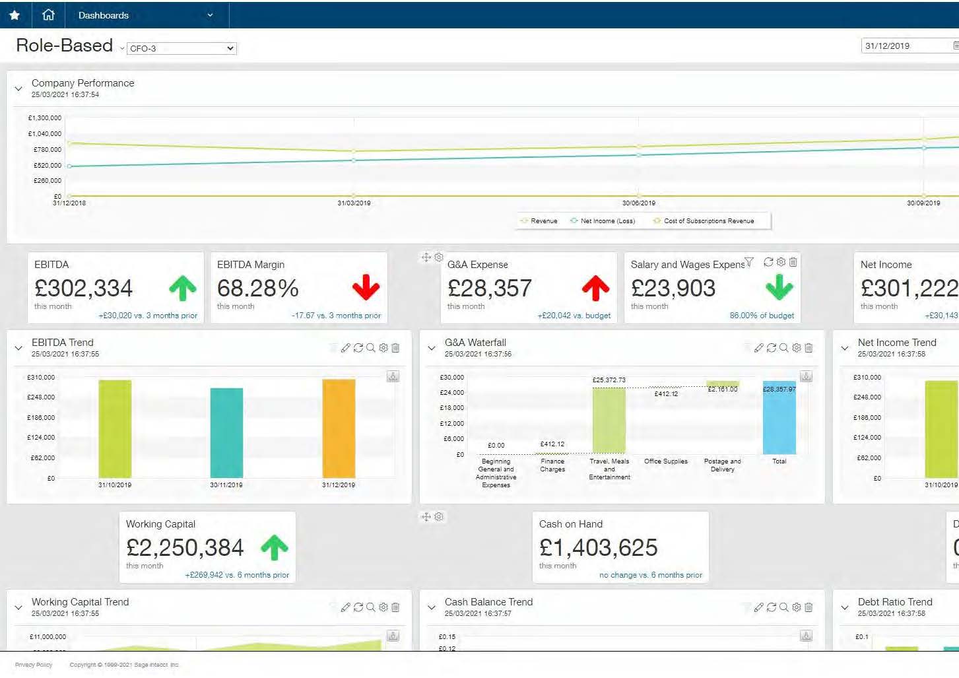Open the Privacy Policy link
Image resolution: width=959 pixels, height=678 pixels.
coord(33,665)
